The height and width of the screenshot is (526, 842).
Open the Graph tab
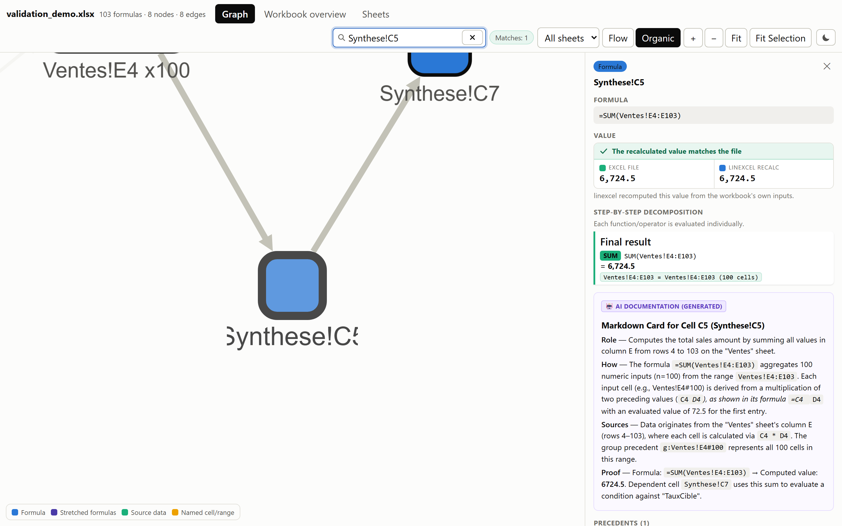coord(235,14)
